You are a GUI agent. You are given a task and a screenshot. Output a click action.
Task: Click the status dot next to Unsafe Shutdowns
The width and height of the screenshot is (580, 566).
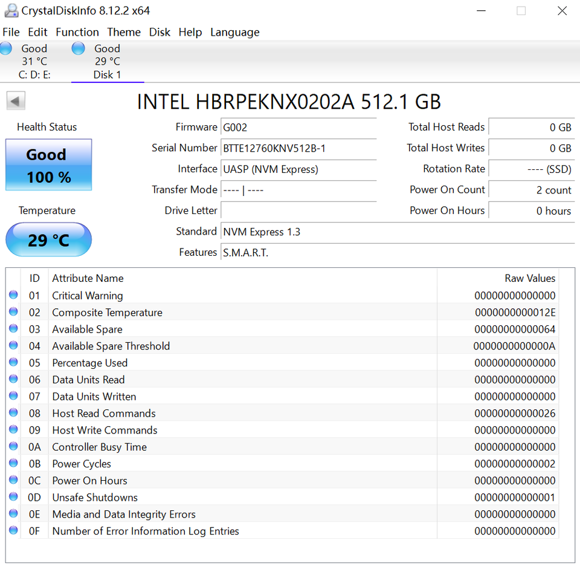[x=13, y=497]
